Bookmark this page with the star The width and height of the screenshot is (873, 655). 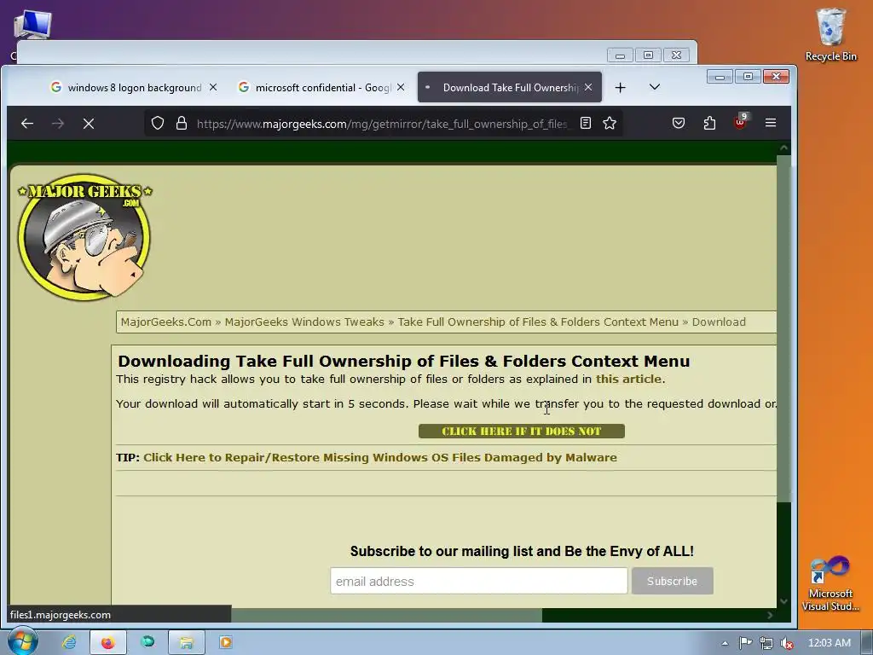[610, 123]
